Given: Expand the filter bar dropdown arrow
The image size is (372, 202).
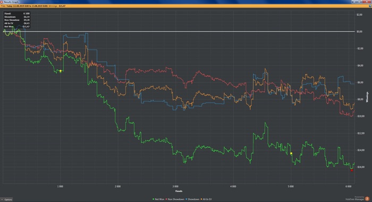Looking at the screenshot, I should pyautogui.click(x=370, y=6).
